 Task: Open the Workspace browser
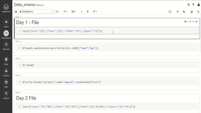pyautogui.click(x=6, y=35)
